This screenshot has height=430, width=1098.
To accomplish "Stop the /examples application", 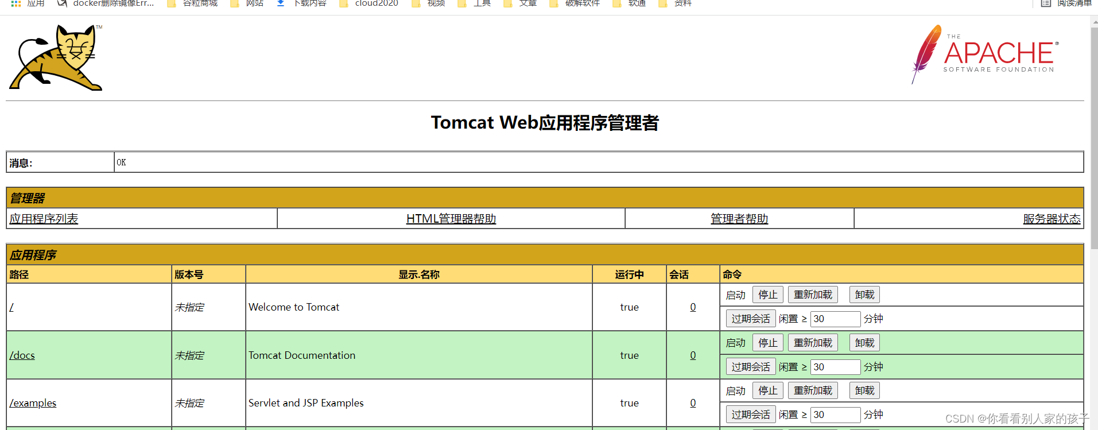I will point(768,390).
